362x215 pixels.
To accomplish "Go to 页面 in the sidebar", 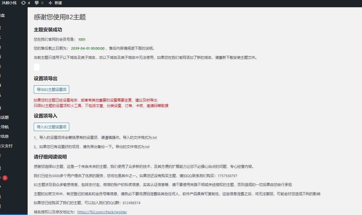I will coord(1,57).
